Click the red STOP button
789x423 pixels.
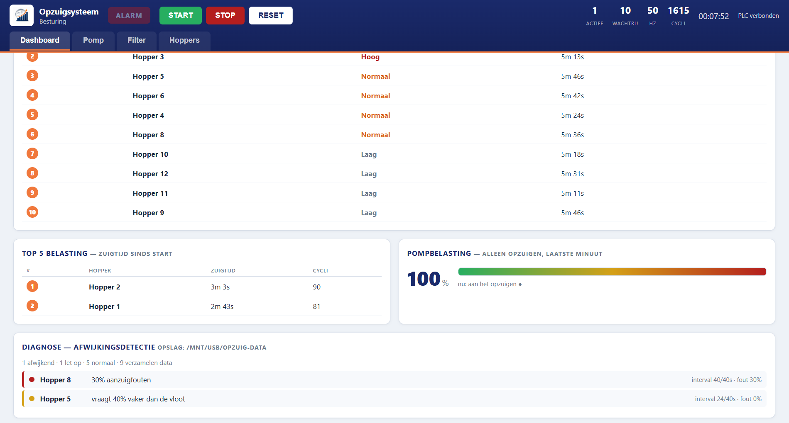coord(225,15)
